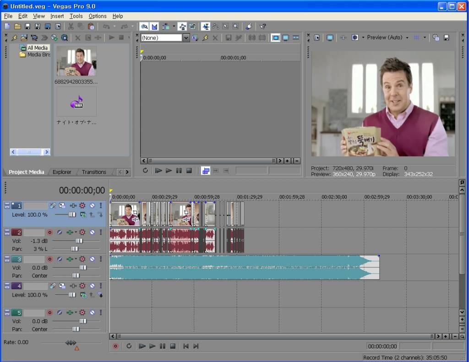469x362 pixels.
Task: Click Save Snapshot to File in preview
Action: (446, 38)
